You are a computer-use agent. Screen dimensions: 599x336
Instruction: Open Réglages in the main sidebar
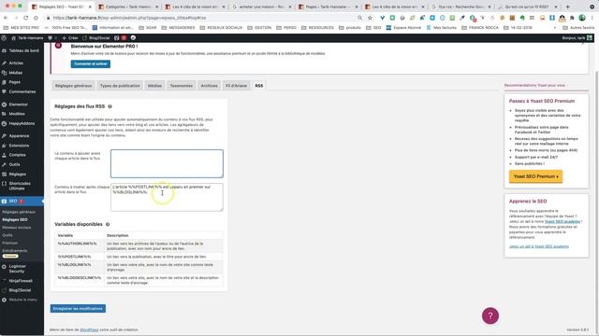[x=18, y=175]
